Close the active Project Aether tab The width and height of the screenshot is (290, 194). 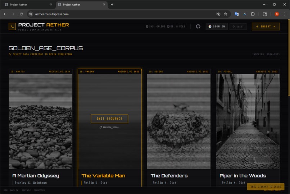[x=104, y=5]
